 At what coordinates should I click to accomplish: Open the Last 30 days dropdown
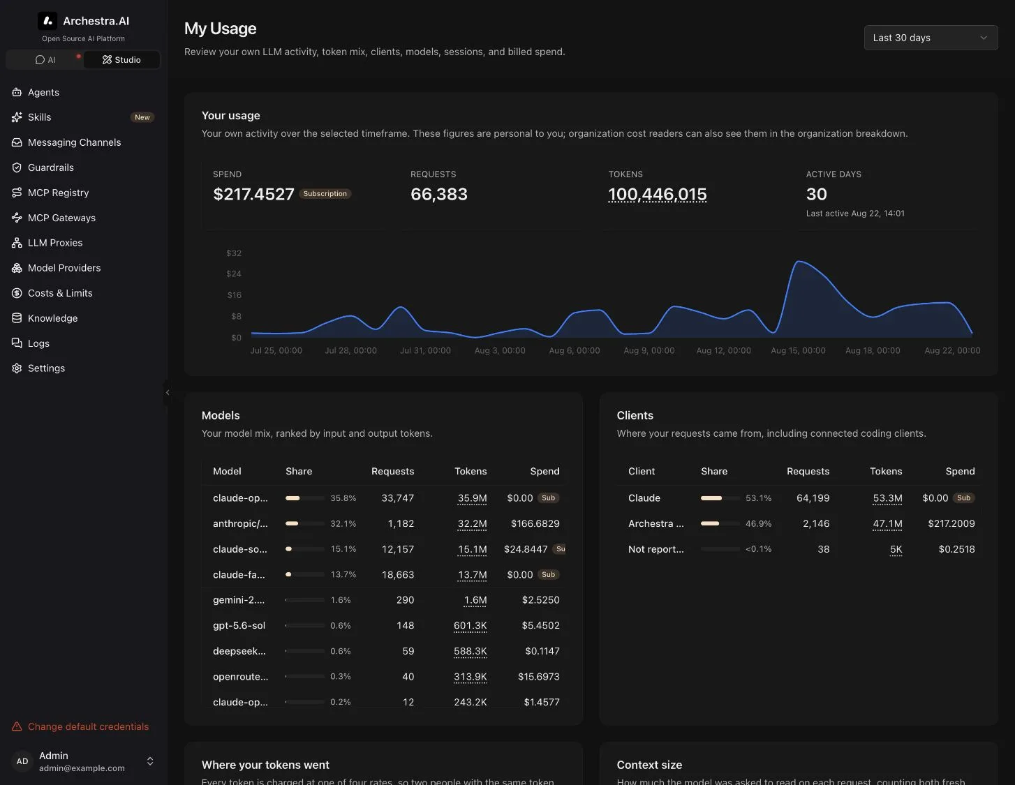(x=931, y=38)
